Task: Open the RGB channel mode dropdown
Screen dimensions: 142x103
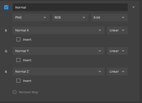Action: [x=70, y=18]
